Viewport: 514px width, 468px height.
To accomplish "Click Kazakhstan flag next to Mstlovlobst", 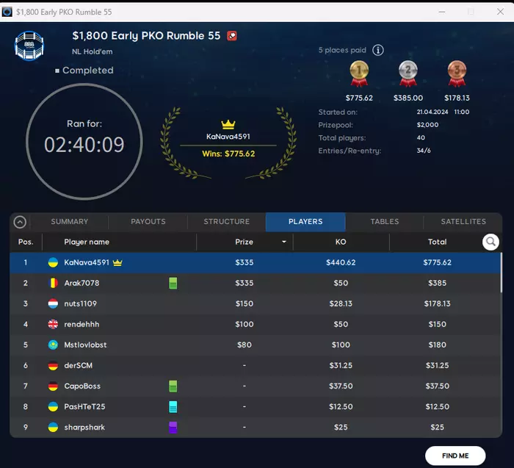I will pyautogui.click(x=53, y=345).
